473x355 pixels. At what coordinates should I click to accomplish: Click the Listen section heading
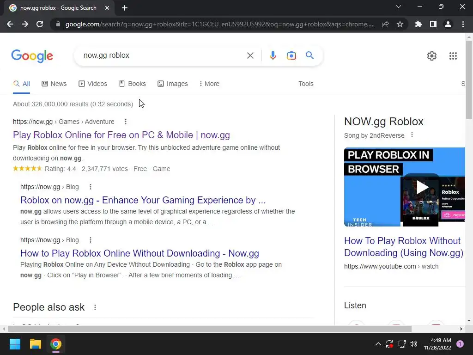click(x=355, y=306)
